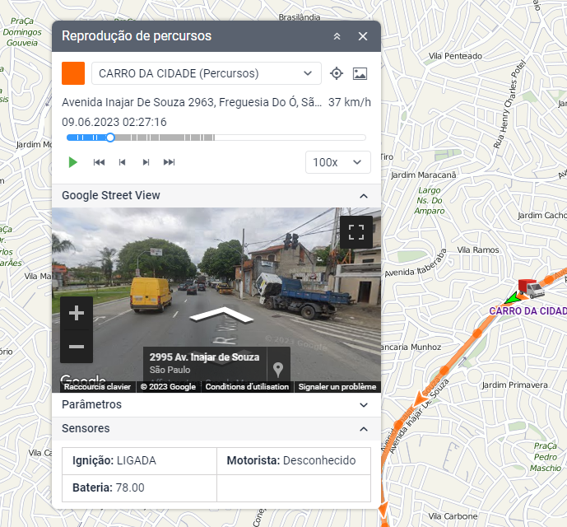Expand the Parâmetros section
The width and height of the screenshot is (567, 527).
[x=364, y=404]
